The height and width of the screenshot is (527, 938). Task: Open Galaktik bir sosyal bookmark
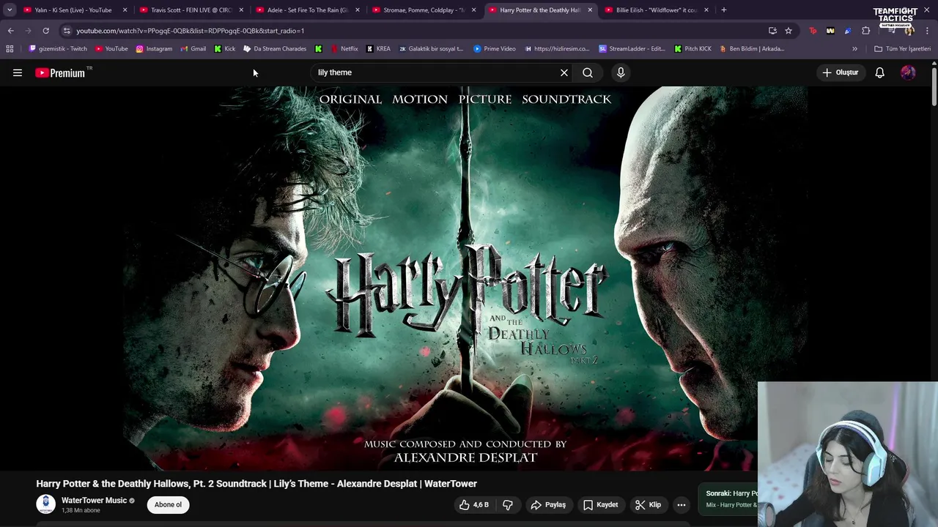coord(431,49)
